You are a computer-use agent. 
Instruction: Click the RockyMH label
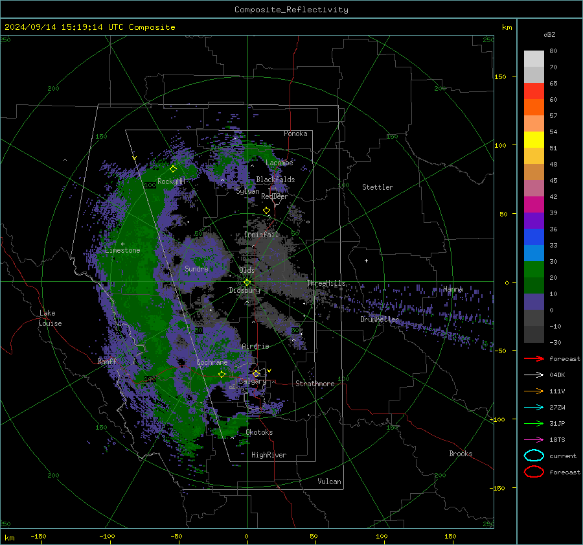point(171,181)
